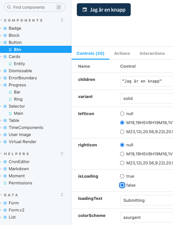Set rightIcon to null

[x=122, y=145]
